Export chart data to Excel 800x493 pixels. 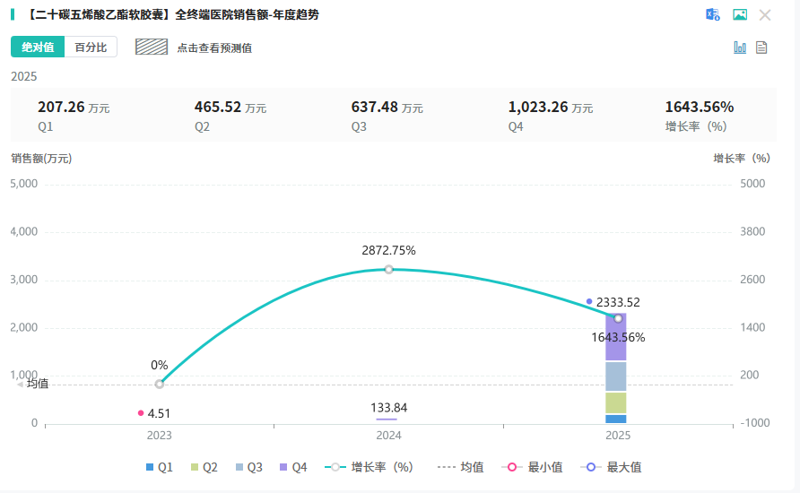pyautogui.click(x=713, y=14)
